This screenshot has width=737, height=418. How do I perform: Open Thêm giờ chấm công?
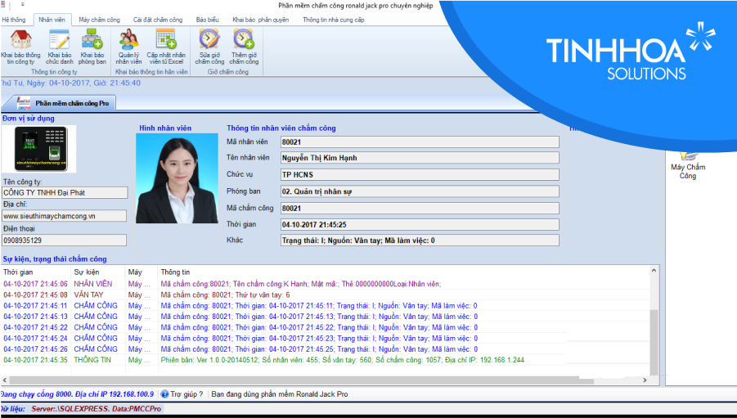(x=244, y=47)
